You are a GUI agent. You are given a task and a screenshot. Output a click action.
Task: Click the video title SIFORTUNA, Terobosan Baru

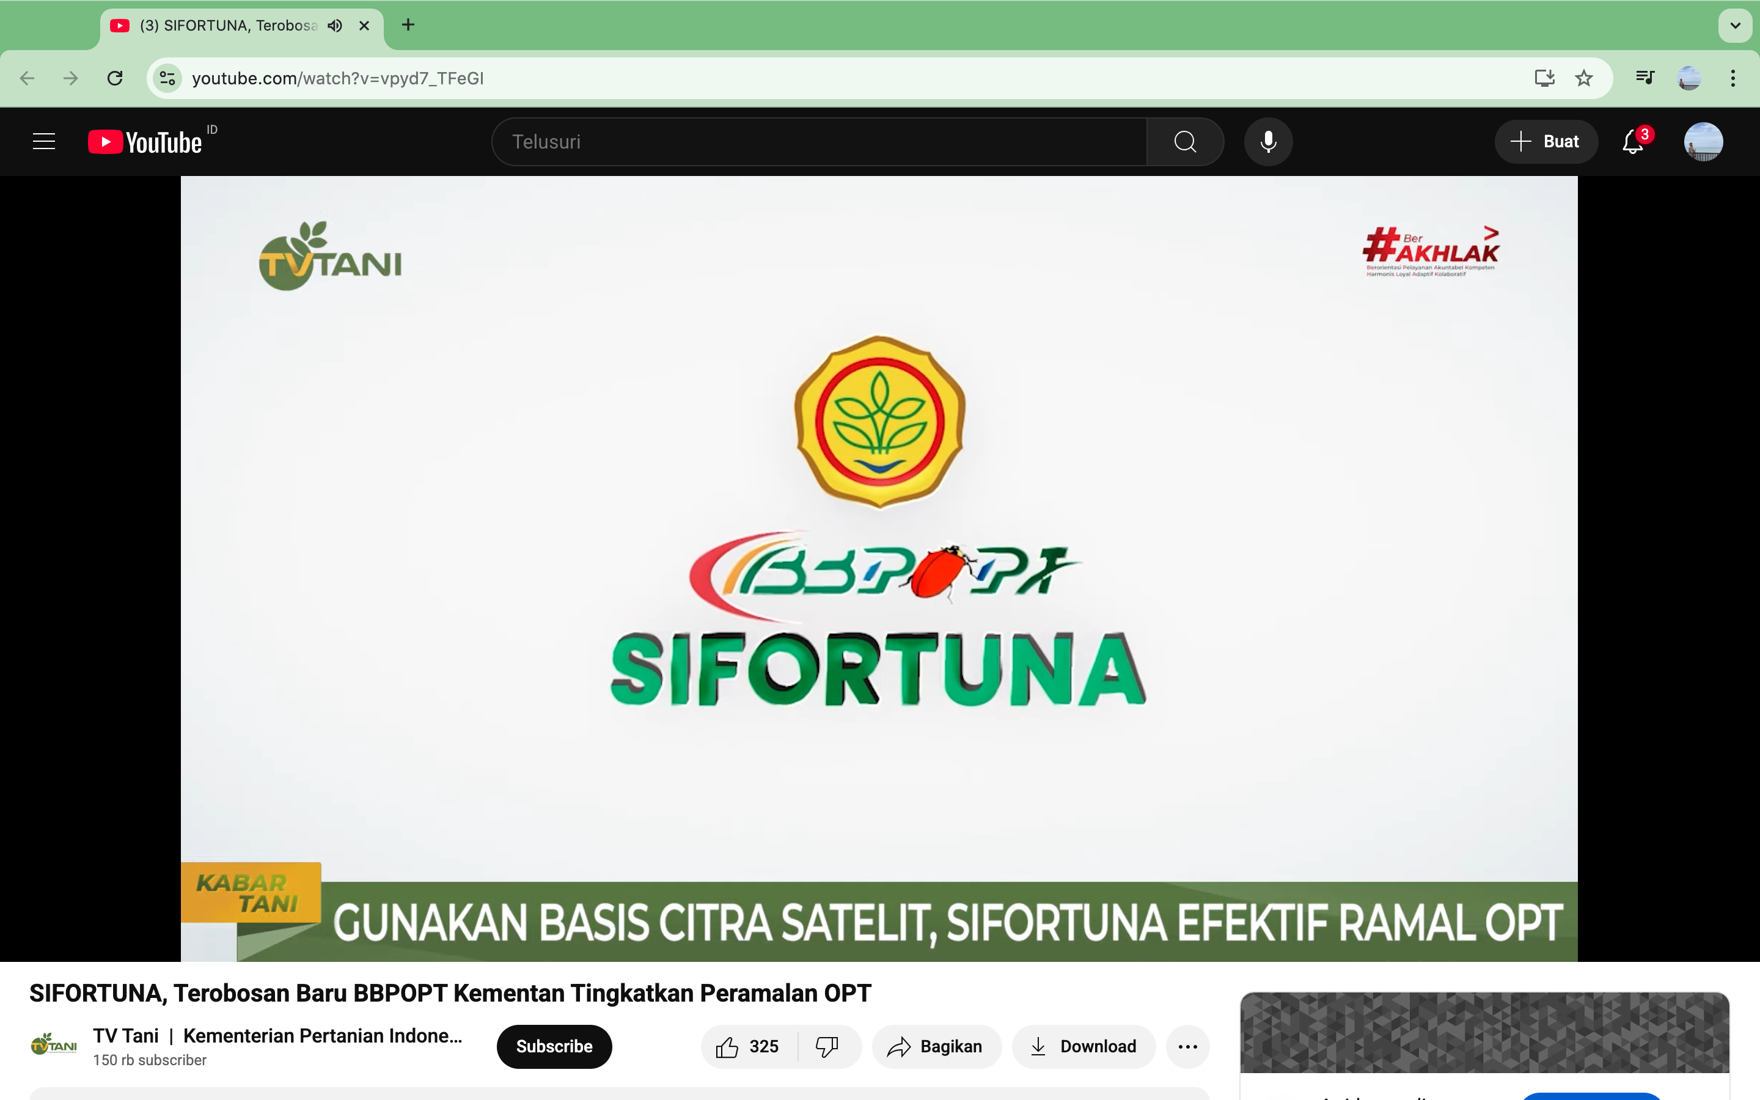coord(450,993)
